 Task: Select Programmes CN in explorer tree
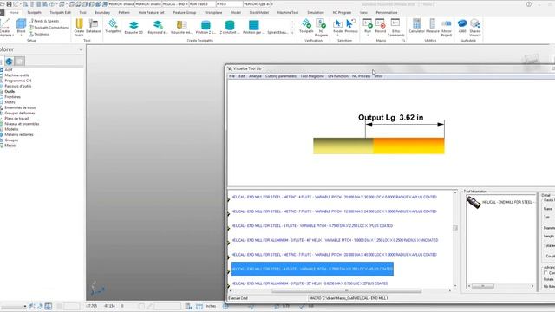17,81
